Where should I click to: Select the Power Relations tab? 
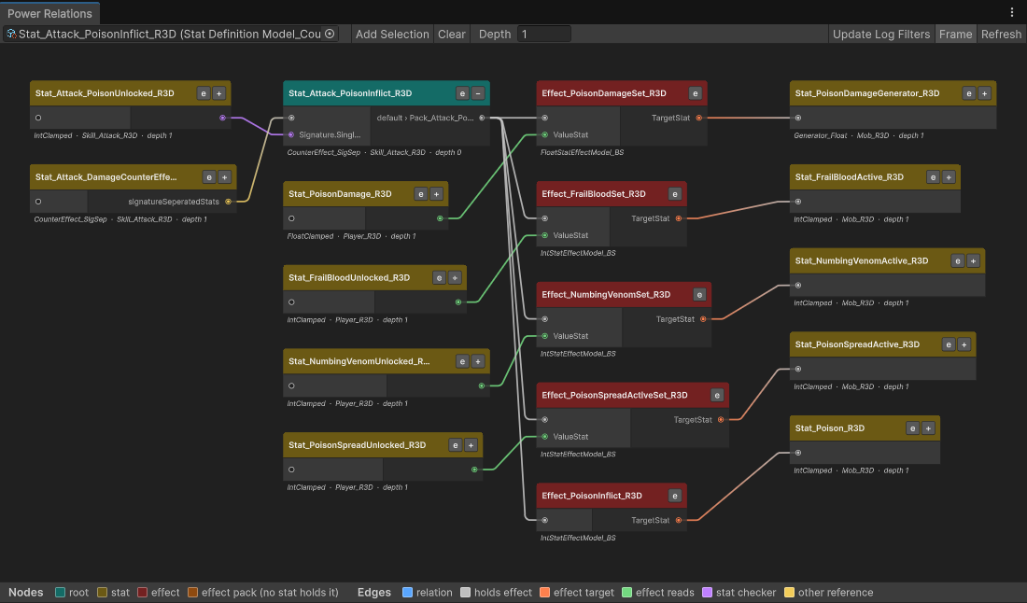pos(49,13)
